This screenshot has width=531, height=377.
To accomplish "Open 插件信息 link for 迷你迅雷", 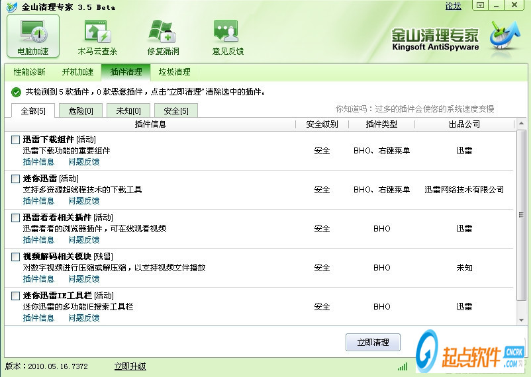I will pyautogui.click(x=38, y=200).
